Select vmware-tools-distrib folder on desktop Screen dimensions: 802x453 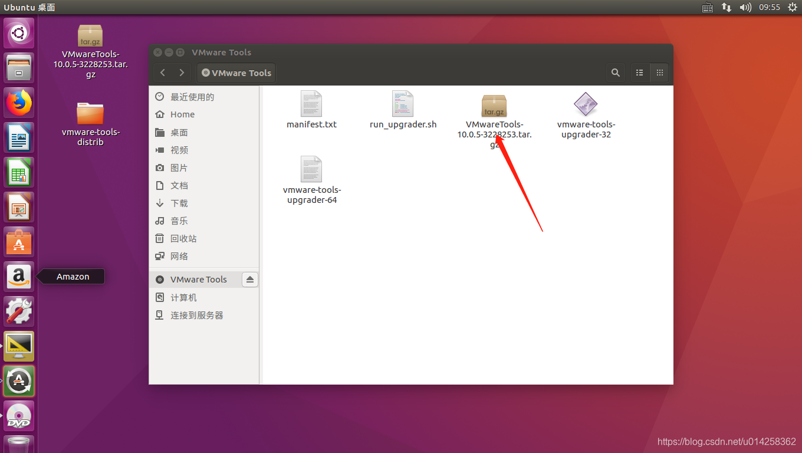90,124
